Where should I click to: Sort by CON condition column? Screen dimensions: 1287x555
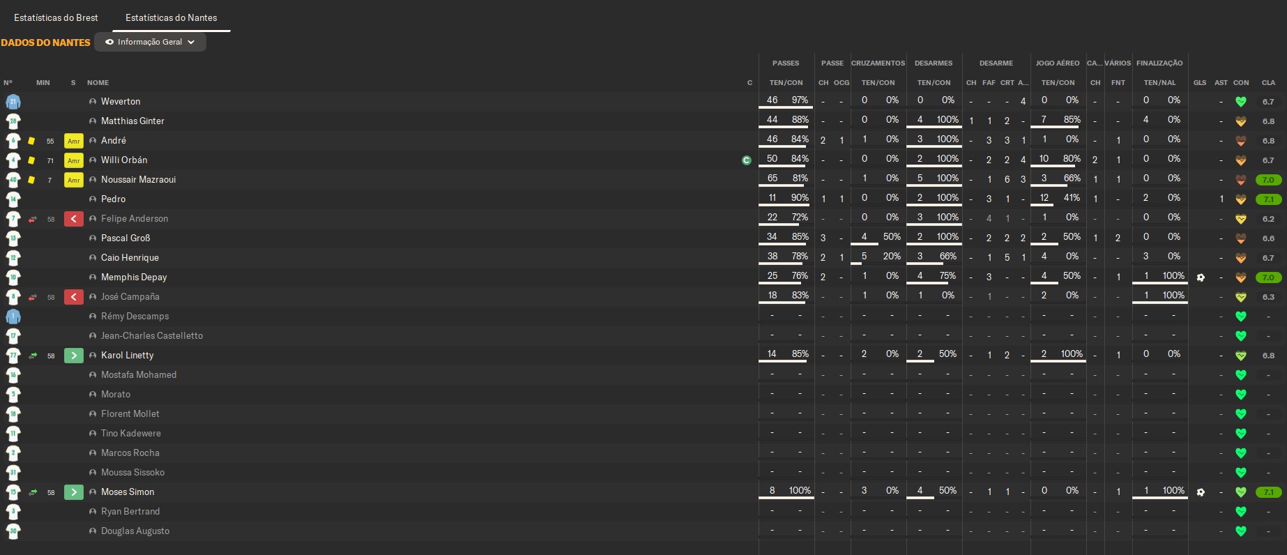tap(1241, 82)
